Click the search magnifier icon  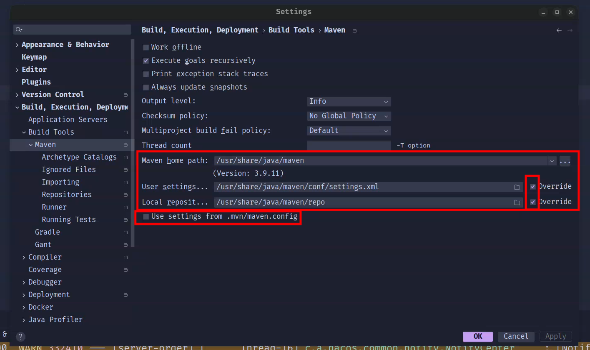(x=18, y=30)
